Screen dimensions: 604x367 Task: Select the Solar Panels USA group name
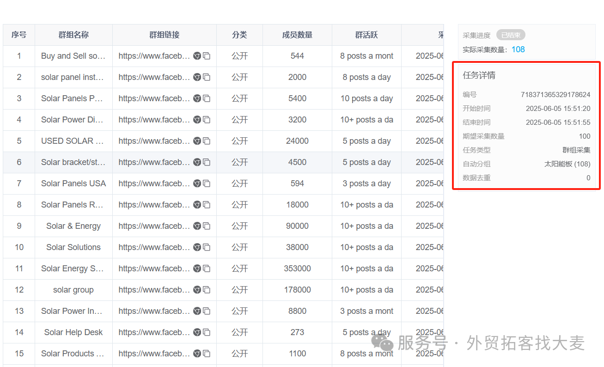(73, 183)
